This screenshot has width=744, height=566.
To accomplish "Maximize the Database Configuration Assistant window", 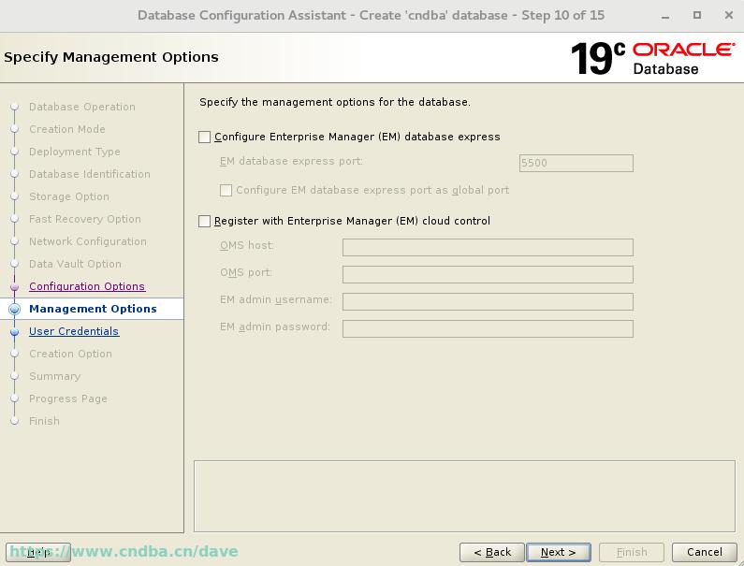I will click(x=697, y=15).
